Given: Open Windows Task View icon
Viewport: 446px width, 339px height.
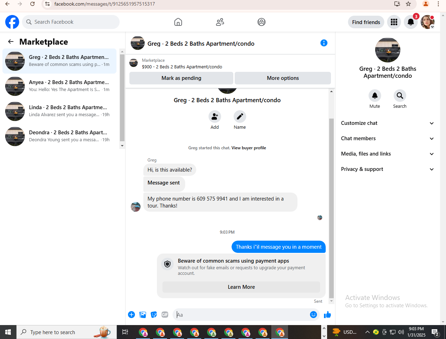Looking at the screenshot, I should [125, 332].
